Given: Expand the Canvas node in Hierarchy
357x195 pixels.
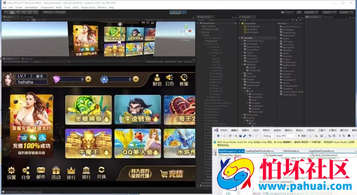Looking at the screenshot, I should pyautogui.click(x=200, y=32).
